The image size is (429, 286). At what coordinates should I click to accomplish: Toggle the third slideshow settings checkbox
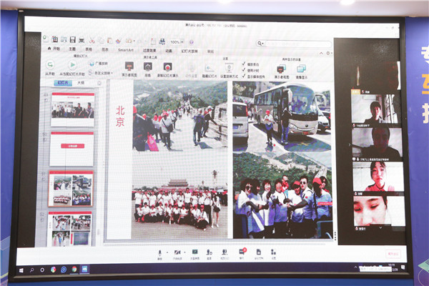[245, 75]
